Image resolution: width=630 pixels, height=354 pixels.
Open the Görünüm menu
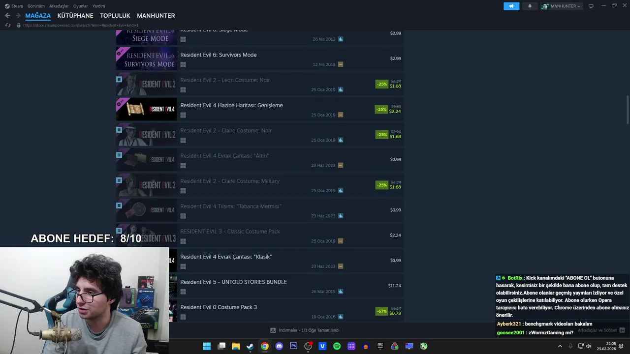coord(36,6)
